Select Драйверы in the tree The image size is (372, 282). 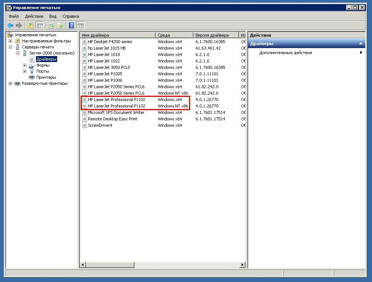(47, 59)
